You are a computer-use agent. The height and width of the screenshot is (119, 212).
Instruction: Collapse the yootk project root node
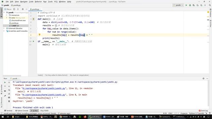4,13
